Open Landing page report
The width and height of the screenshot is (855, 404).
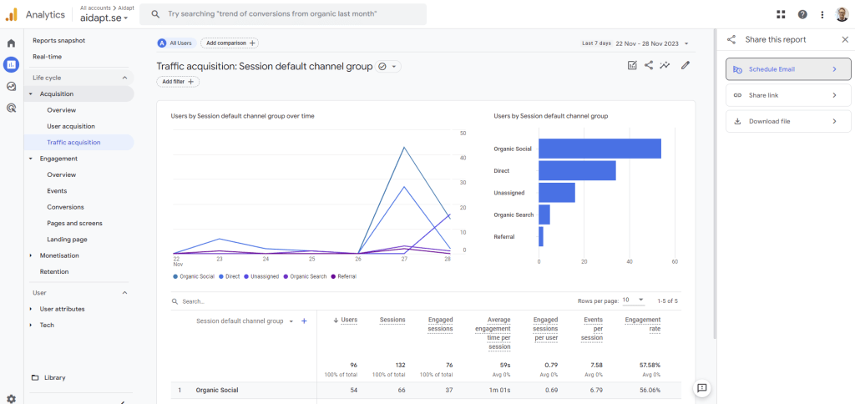click(x=67, y=240)
